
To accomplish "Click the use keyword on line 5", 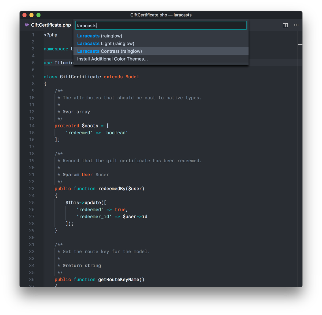I will tap(48, 63).
